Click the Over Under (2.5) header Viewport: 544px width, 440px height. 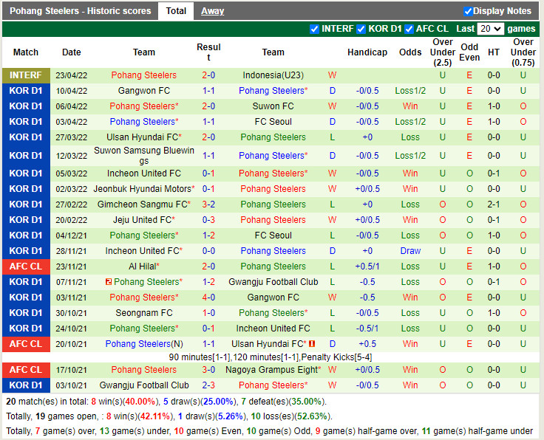(442, 52)
